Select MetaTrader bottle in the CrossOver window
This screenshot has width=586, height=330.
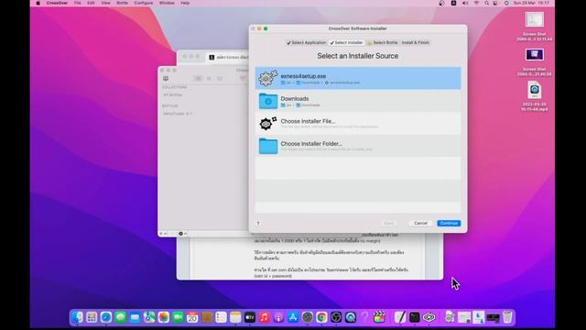pos(178,114)
